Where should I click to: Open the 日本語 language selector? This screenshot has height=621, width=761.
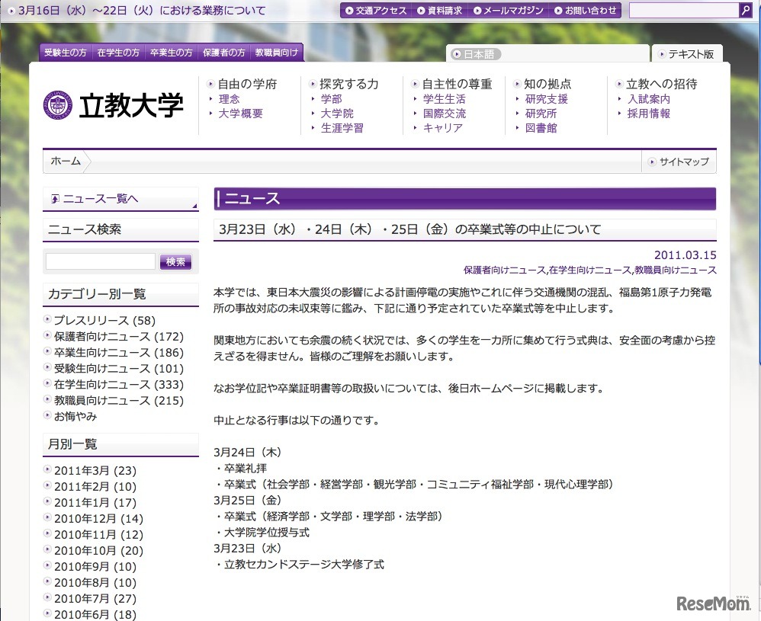[477, 54]
